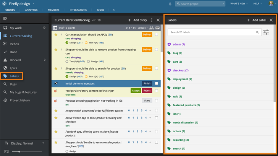
Task: Click the fullscreen icon at sidebar bottom
Action: [x=6, y=151]
